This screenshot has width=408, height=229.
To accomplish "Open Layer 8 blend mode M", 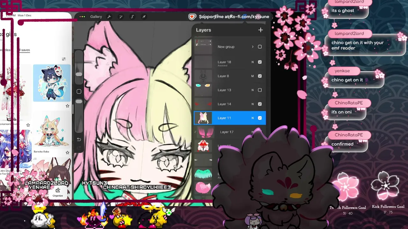I will point(252,76).
